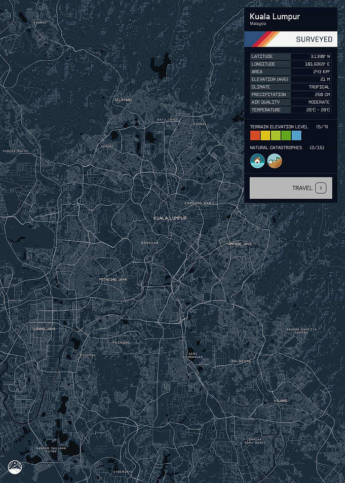This screenshot has height=483, width=345.
Task: Click the BANDAR MAHKOTA CHERAS map label
Action: [301, 331]
